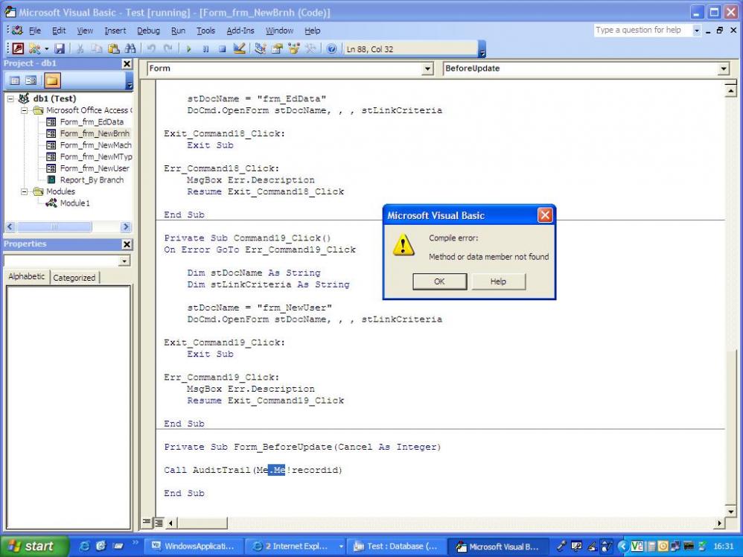Open the Object Browser toolbar icon
This screenshot has width=743, height=557.
pyautogui.click(x=294, y=48)
